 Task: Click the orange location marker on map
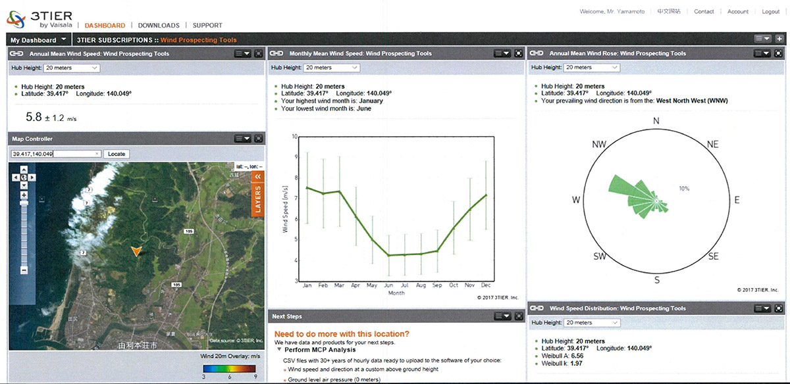coord(136,251)
